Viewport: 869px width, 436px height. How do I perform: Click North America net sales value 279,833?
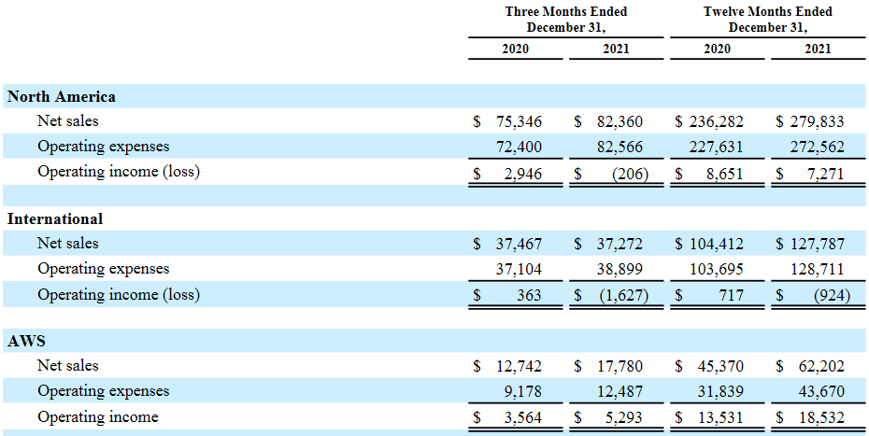(817, 121)
